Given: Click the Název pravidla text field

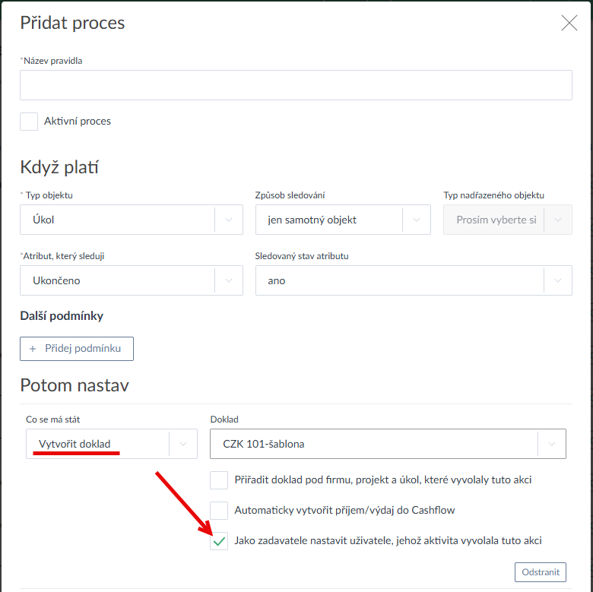Looking at the screenshot, I should coord(296,86).
